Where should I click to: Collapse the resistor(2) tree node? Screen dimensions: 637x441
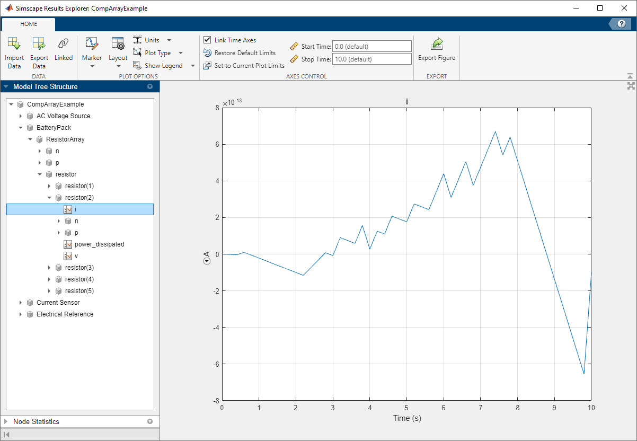pos(49,198)
